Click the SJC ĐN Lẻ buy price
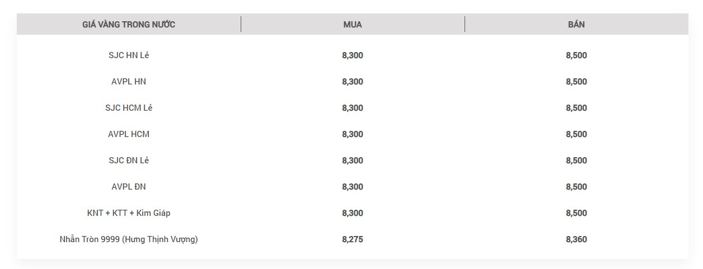 pos(353,161)
